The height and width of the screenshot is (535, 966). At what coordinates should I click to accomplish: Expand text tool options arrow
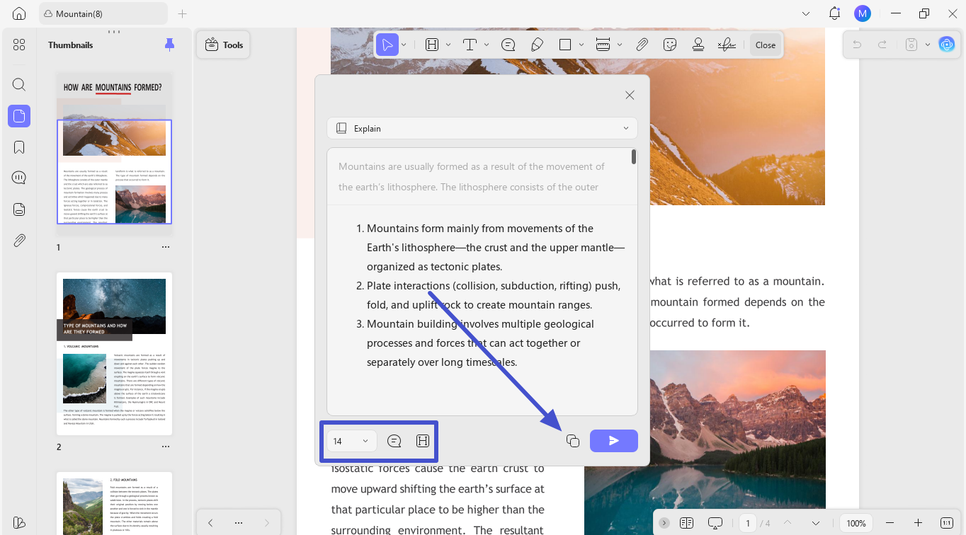click(487, 45)
